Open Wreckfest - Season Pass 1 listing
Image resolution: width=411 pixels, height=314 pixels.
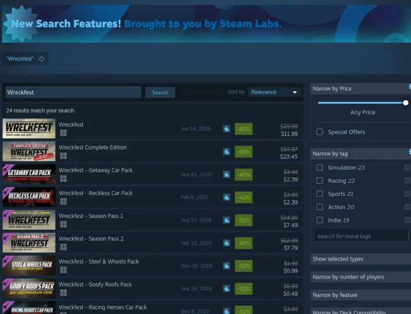pyautogui.click(x=153, y=219)
